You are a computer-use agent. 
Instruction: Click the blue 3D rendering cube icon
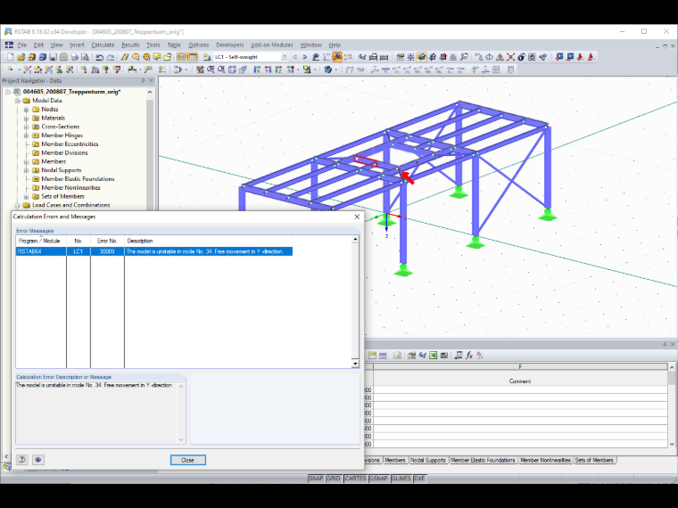(x=327, y=70)
